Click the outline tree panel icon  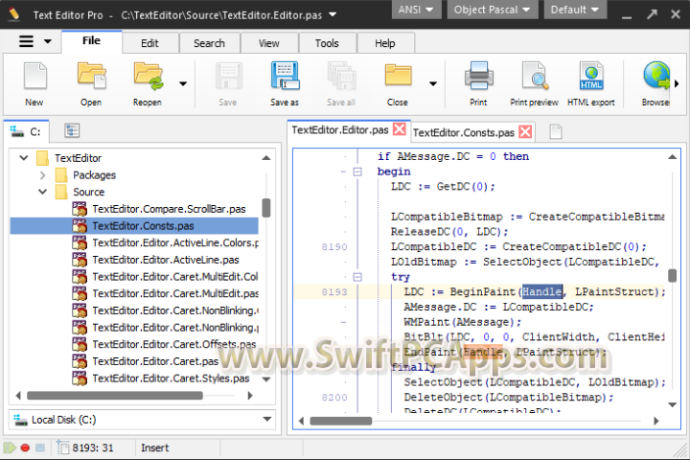click(72, 130)
